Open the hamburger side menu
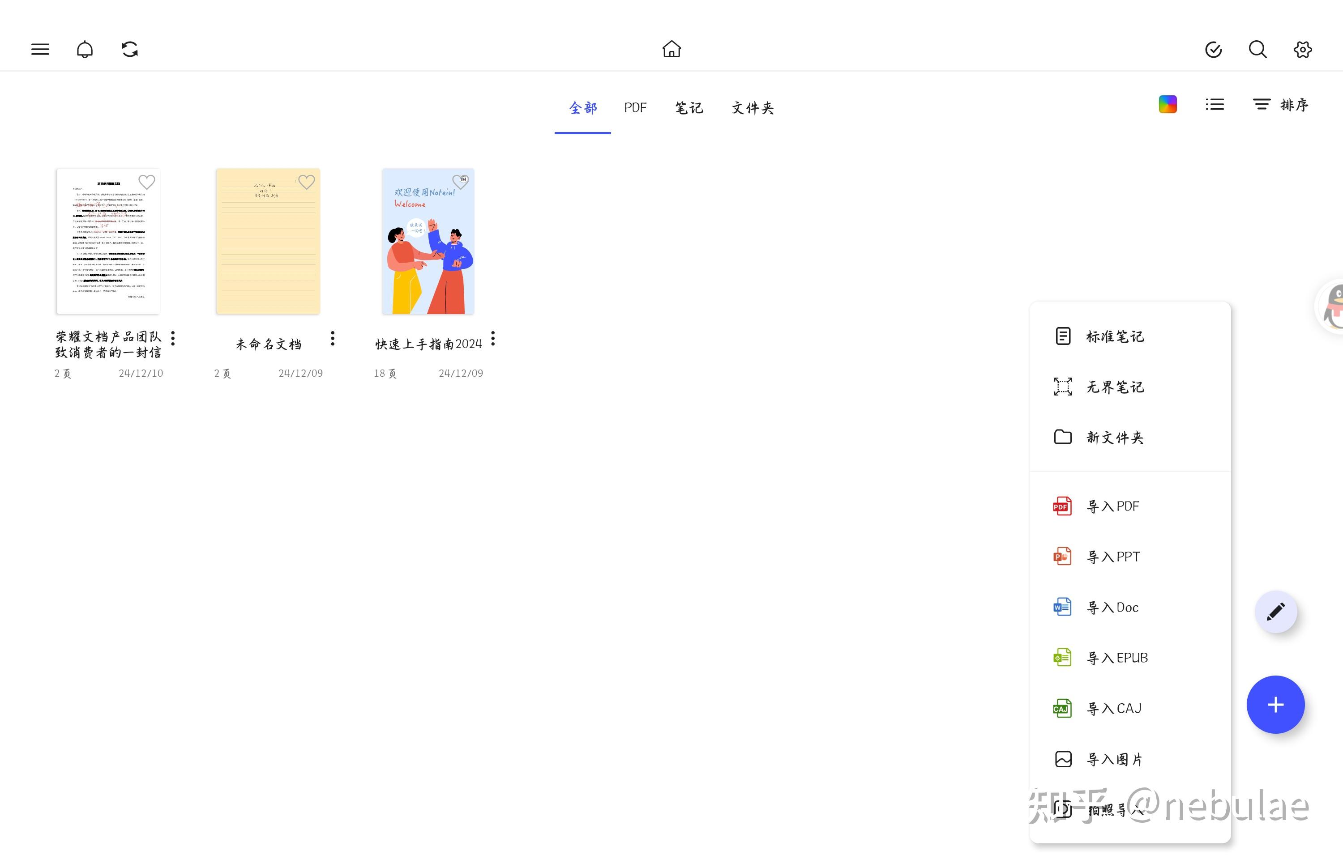The height and width of the screenshot is (859, 1343). (39, 49)
